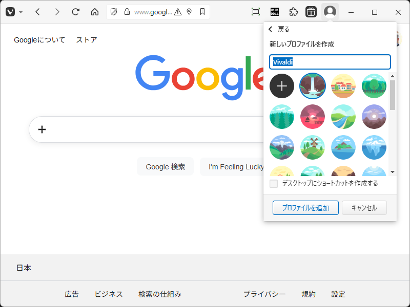Open the Vivaldi main menu
This screenshot has width=410, height=307.
pos(10,12)
